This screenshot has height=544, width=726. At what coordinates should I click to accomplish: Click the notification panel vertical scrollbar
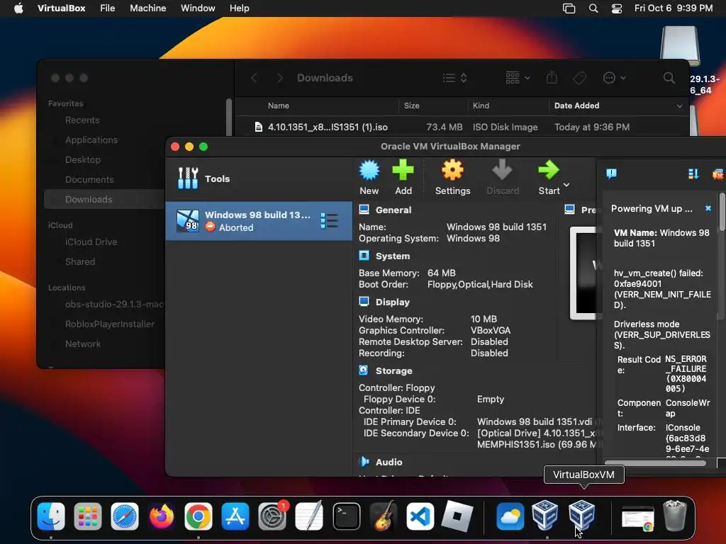722,212
